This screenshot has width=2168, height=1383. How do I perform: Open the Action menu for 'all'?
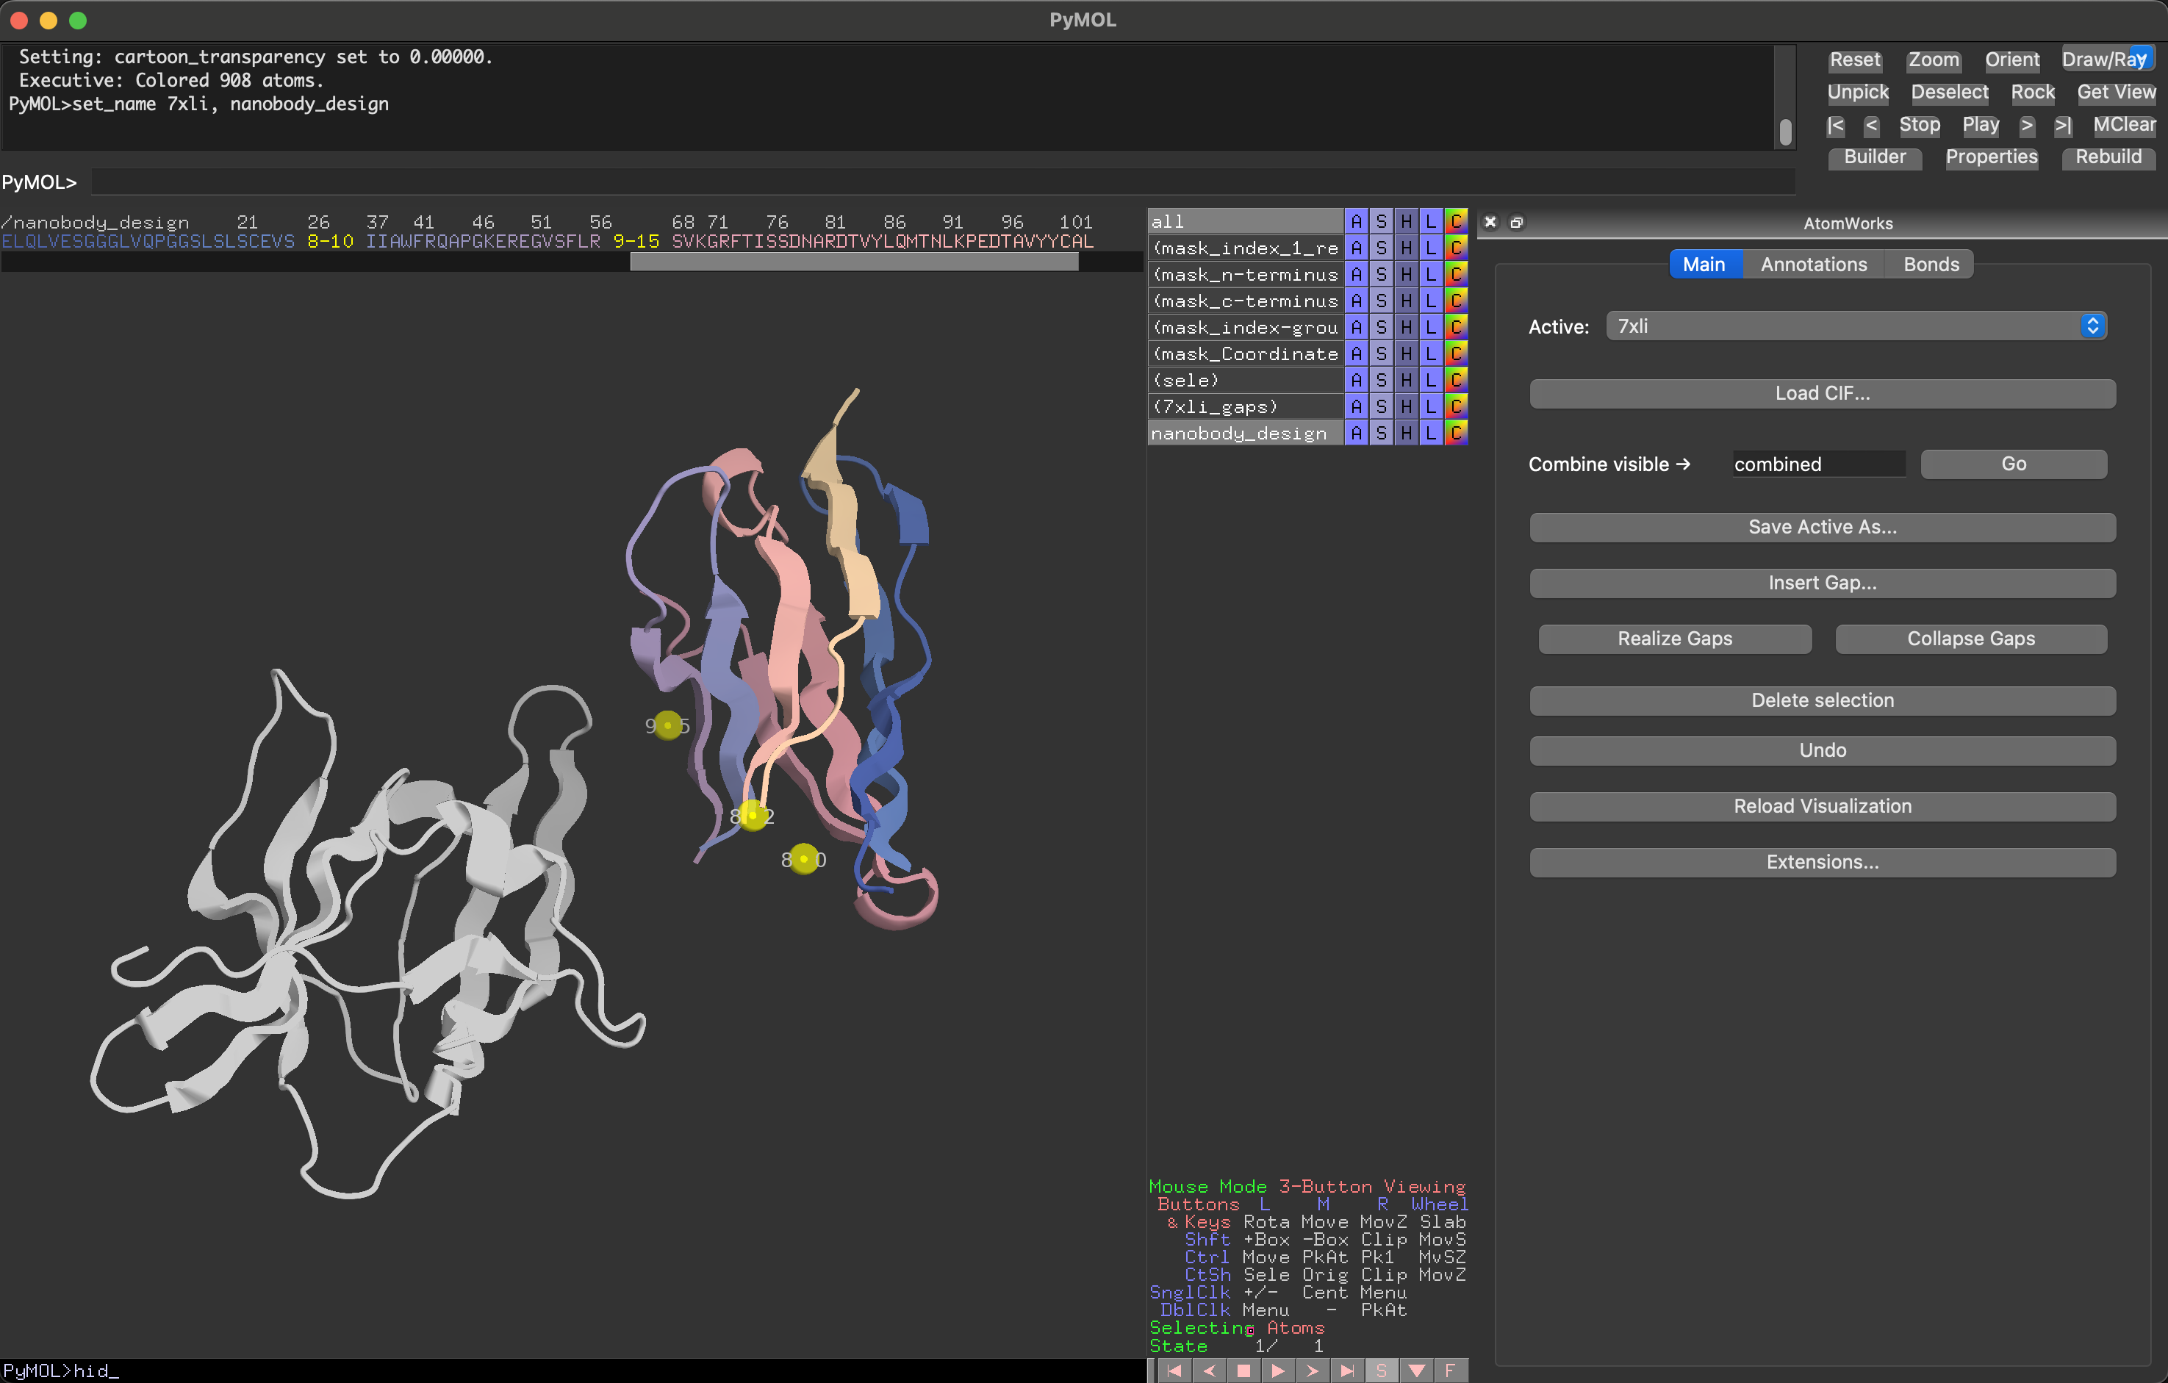click(1356, 221)
